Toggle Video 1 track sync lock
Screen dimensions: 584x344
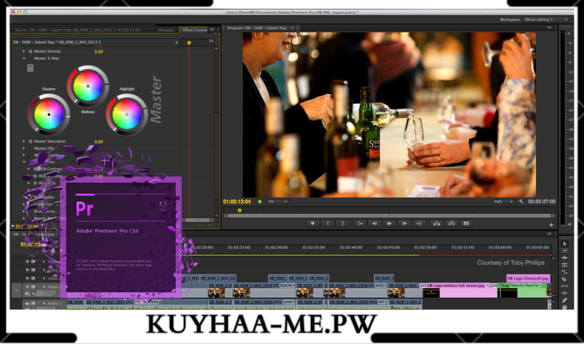[33, 287]
